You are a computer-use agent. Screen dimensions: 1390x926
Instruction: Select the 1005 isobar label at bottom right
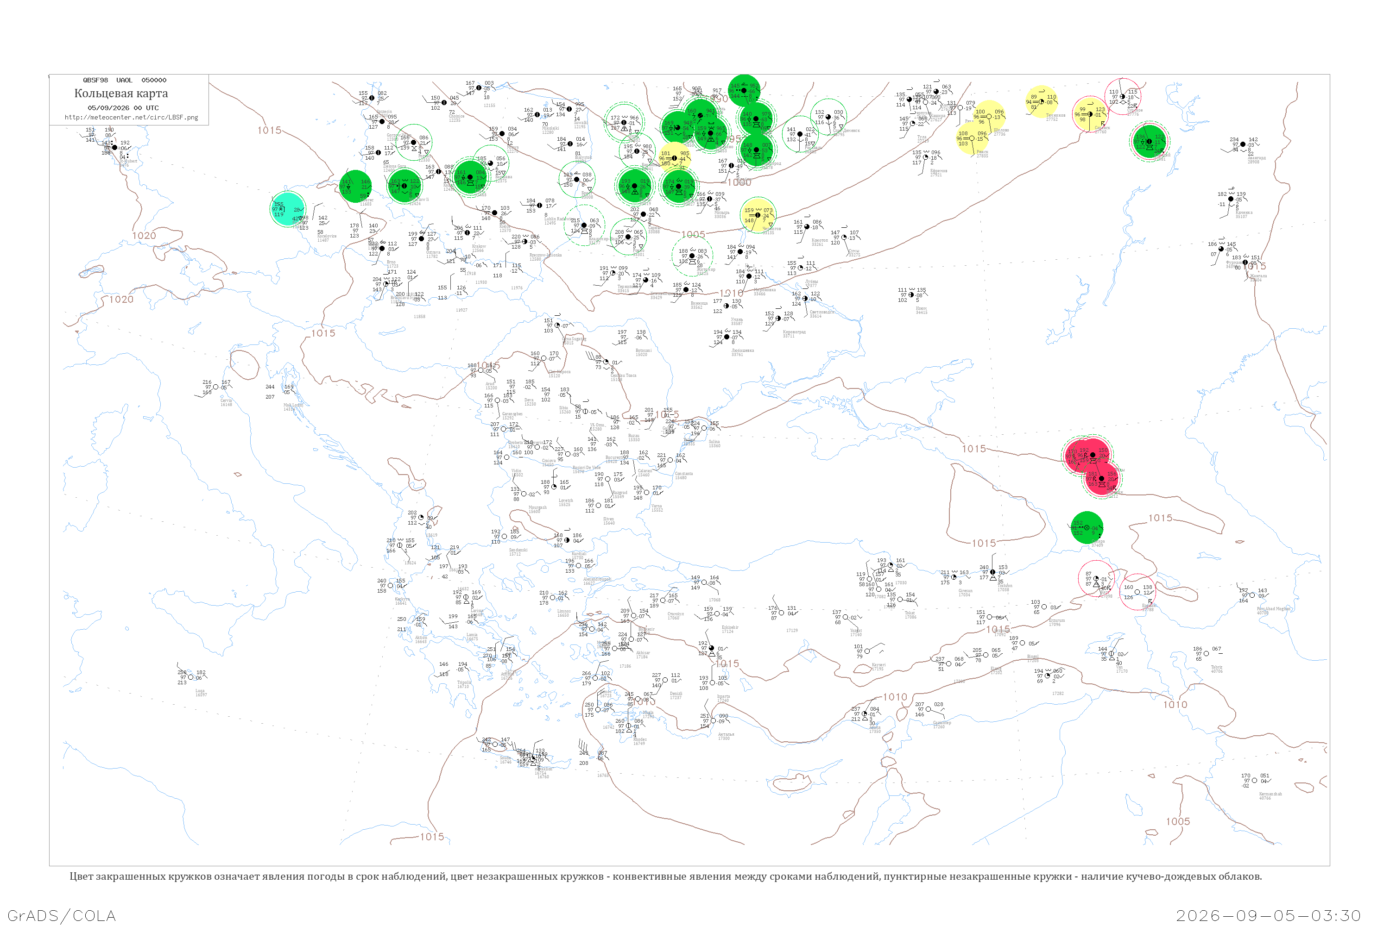[x=1178, y=821]
